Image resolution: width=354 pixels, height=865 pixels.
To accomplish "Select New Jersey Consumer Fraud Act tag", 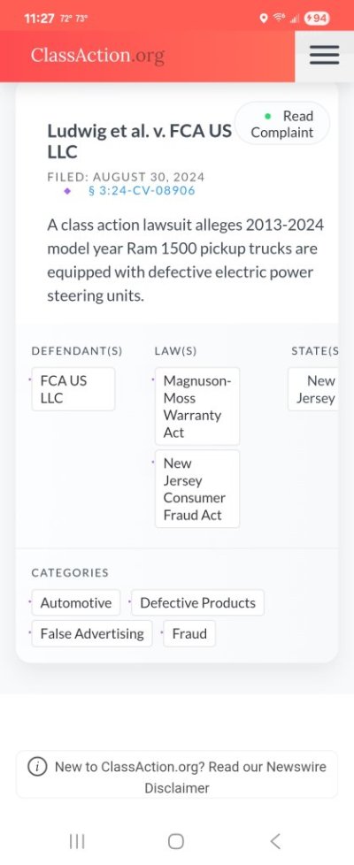I will (x=197, y=489).
